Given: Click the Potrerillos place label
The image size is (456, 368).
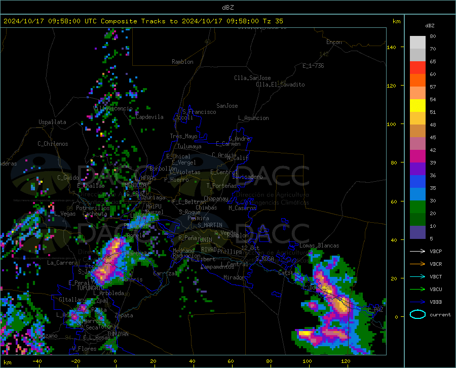Looking at the screenshot, I should (x=93, y=208).
